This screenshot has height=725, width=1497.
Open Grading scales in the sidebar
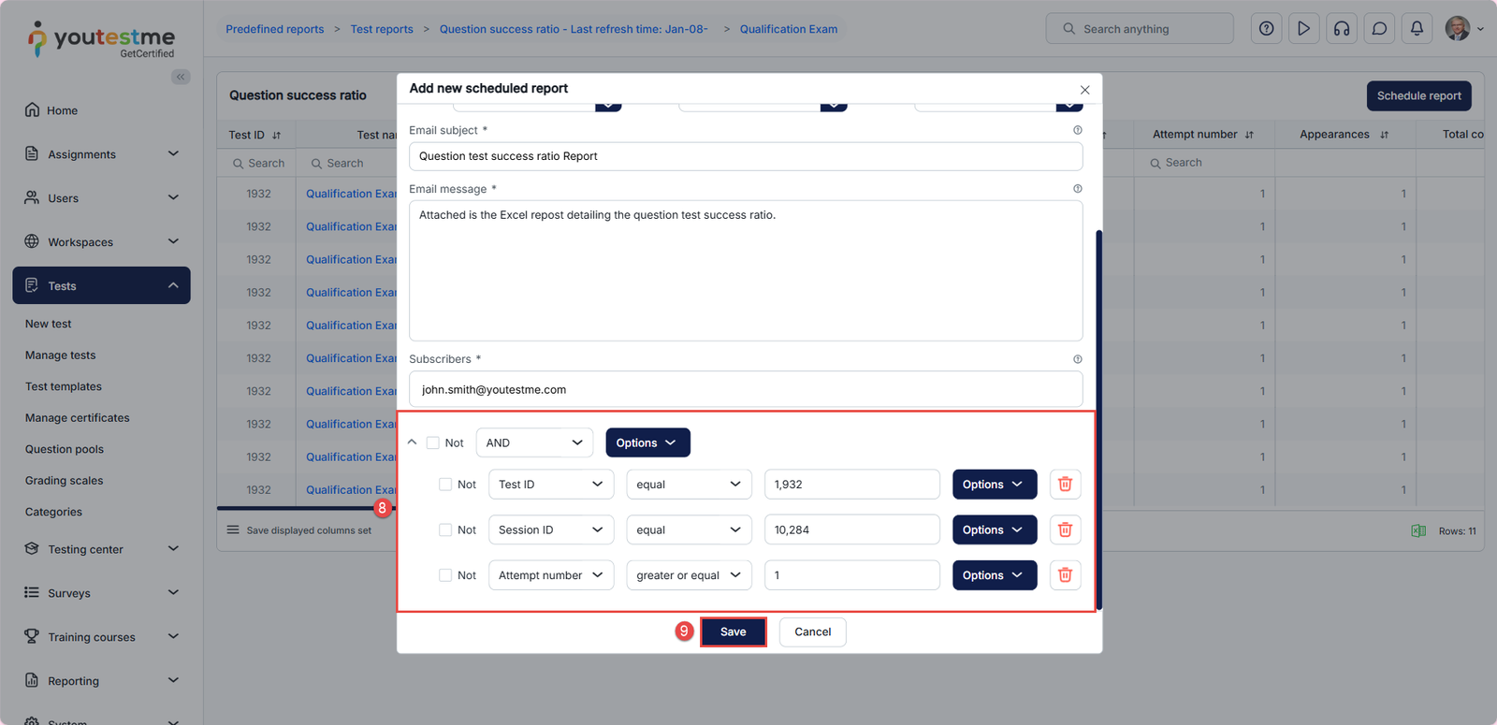[x=65, y=481]
